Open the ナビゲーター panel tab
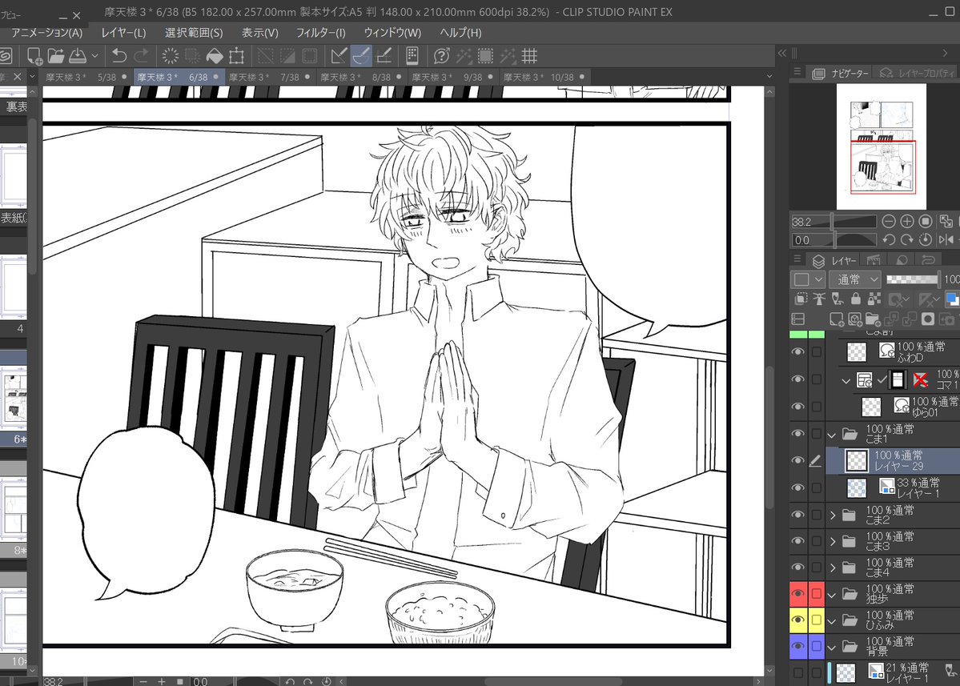The width and height of the screenshot is (960, 686). pyautogui.click(x=841, y=74)
